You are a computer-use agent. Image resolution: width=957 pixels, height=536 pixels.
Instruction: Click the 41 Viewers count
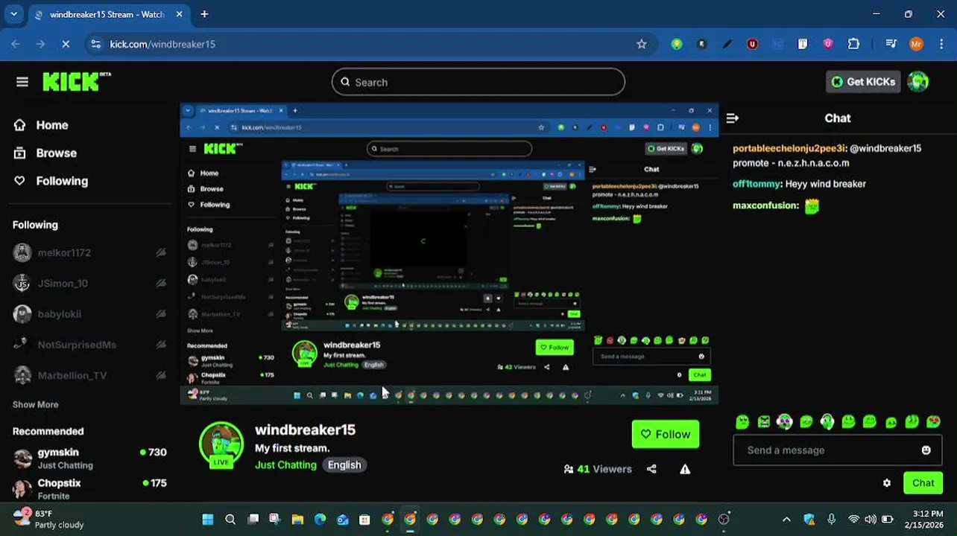[598, 469]
